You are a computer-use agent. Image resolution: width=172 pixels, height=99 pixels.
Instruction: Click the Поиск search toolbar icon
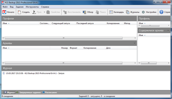pos(97,12)
